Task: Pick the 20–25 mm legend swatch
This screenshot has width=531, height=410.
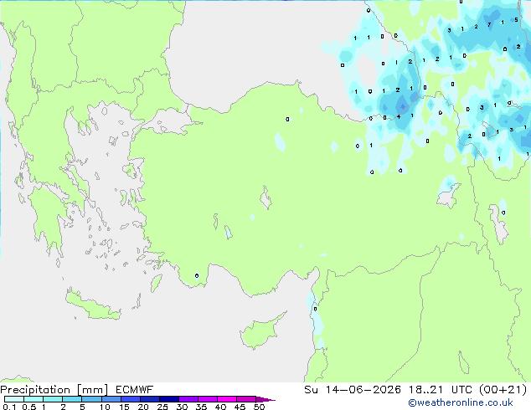Action: click(x=149, y=399)
